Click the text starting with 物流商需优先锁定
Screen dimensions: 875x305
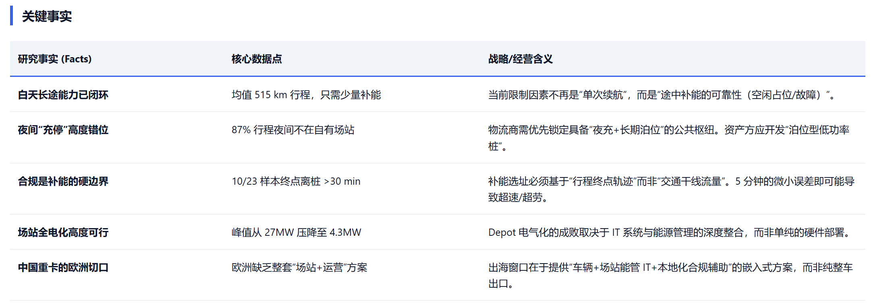669,130
